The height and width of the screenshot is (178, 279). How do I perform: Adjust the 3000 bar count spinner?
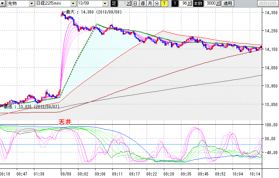pos(219,4)
